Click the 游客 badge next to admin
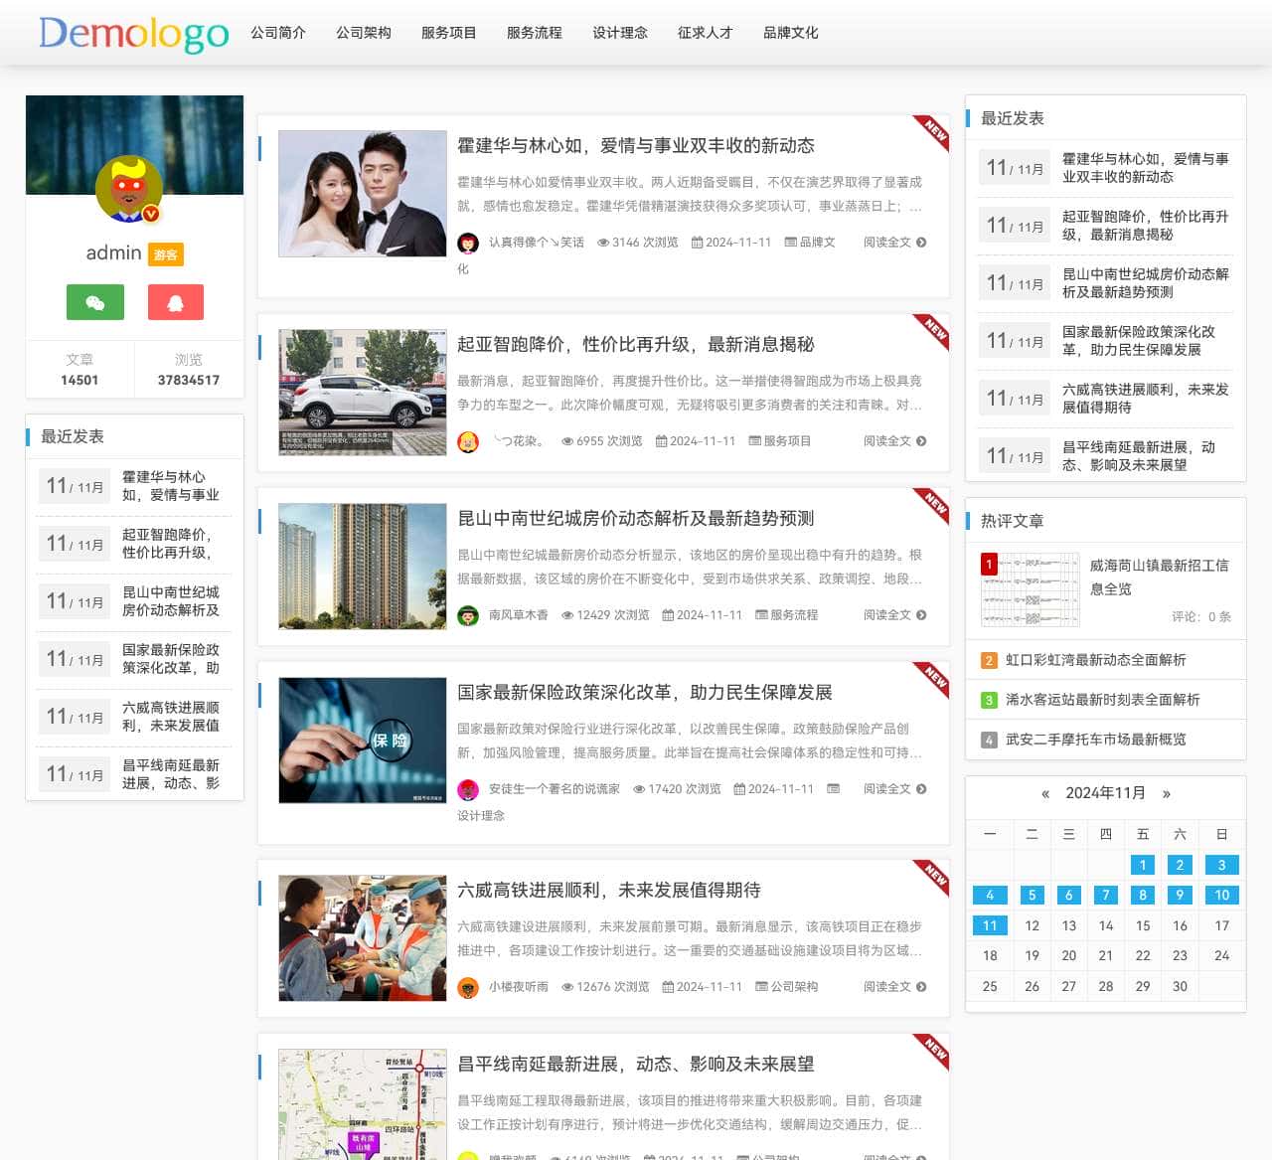The height and width of the screenshot is (1160, 1272). [x=166, y=255]
